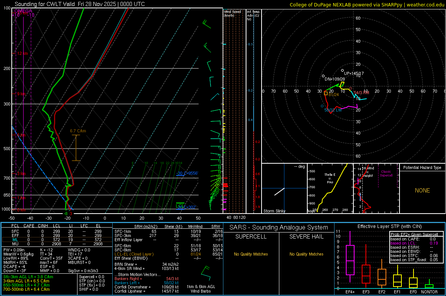Viewport: 446px width, 296px height.
Task: Click the Corfidi downshear circle labeled DN=109/28
Action: (323, 76)
